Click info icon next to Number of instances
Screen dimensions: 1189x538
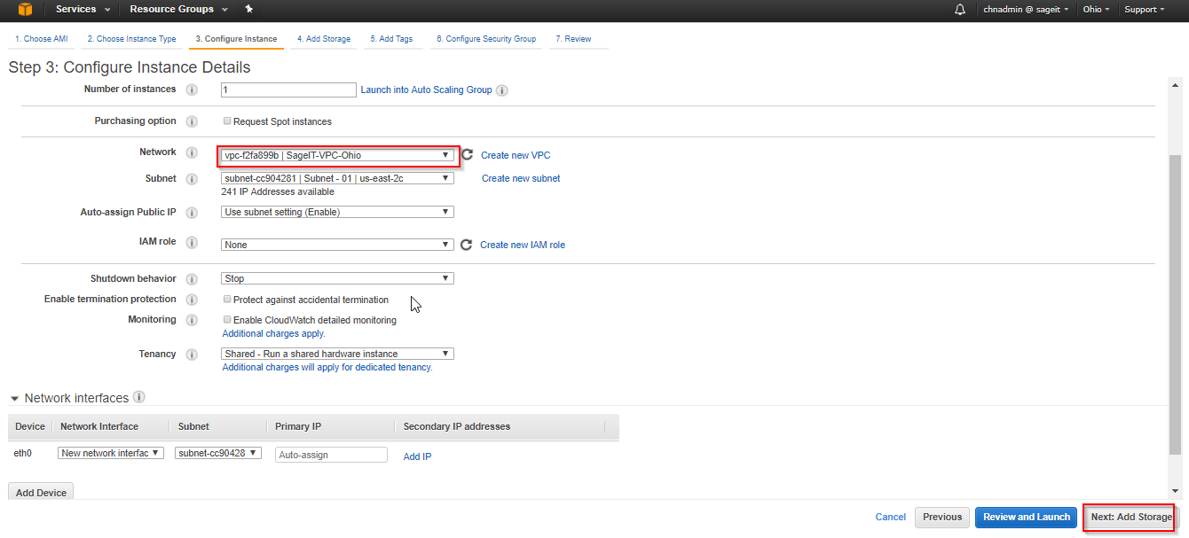tap(193, 90)
